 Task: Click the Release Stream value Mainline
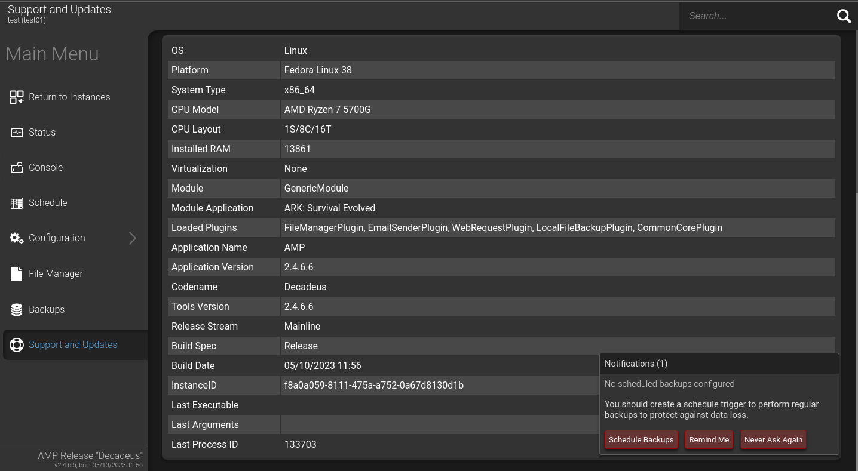[302, 327]
